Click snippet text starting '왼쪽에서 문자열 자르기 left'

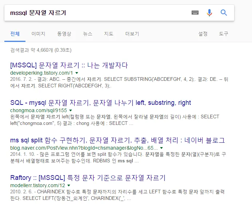(x=115, y=120)
